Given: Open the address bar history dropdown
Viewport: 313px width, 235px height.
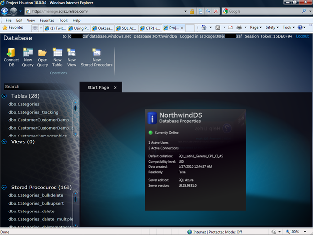Looking at the screenshot, I should 186,11.
